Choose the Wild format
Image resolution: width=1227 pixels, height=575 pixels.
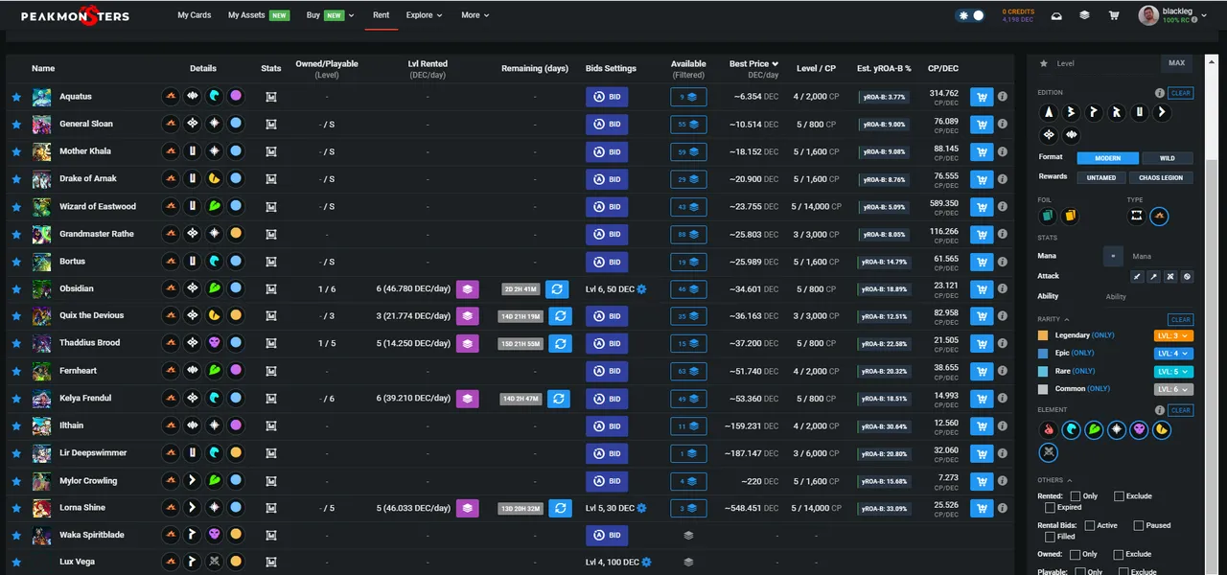point(1167,158)
